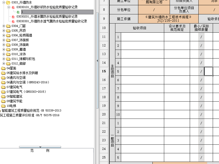Click the open folder icon of 0303_外墙防水

pyautogui.click(x=8, y=3)
